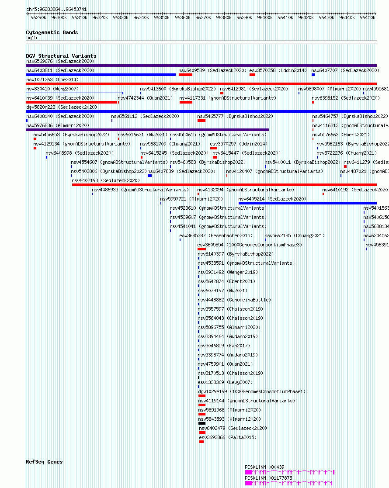Open nsv6407707 (Sedlazeck2020) variant label
The image size is (389, 488).
pos(345,70)
